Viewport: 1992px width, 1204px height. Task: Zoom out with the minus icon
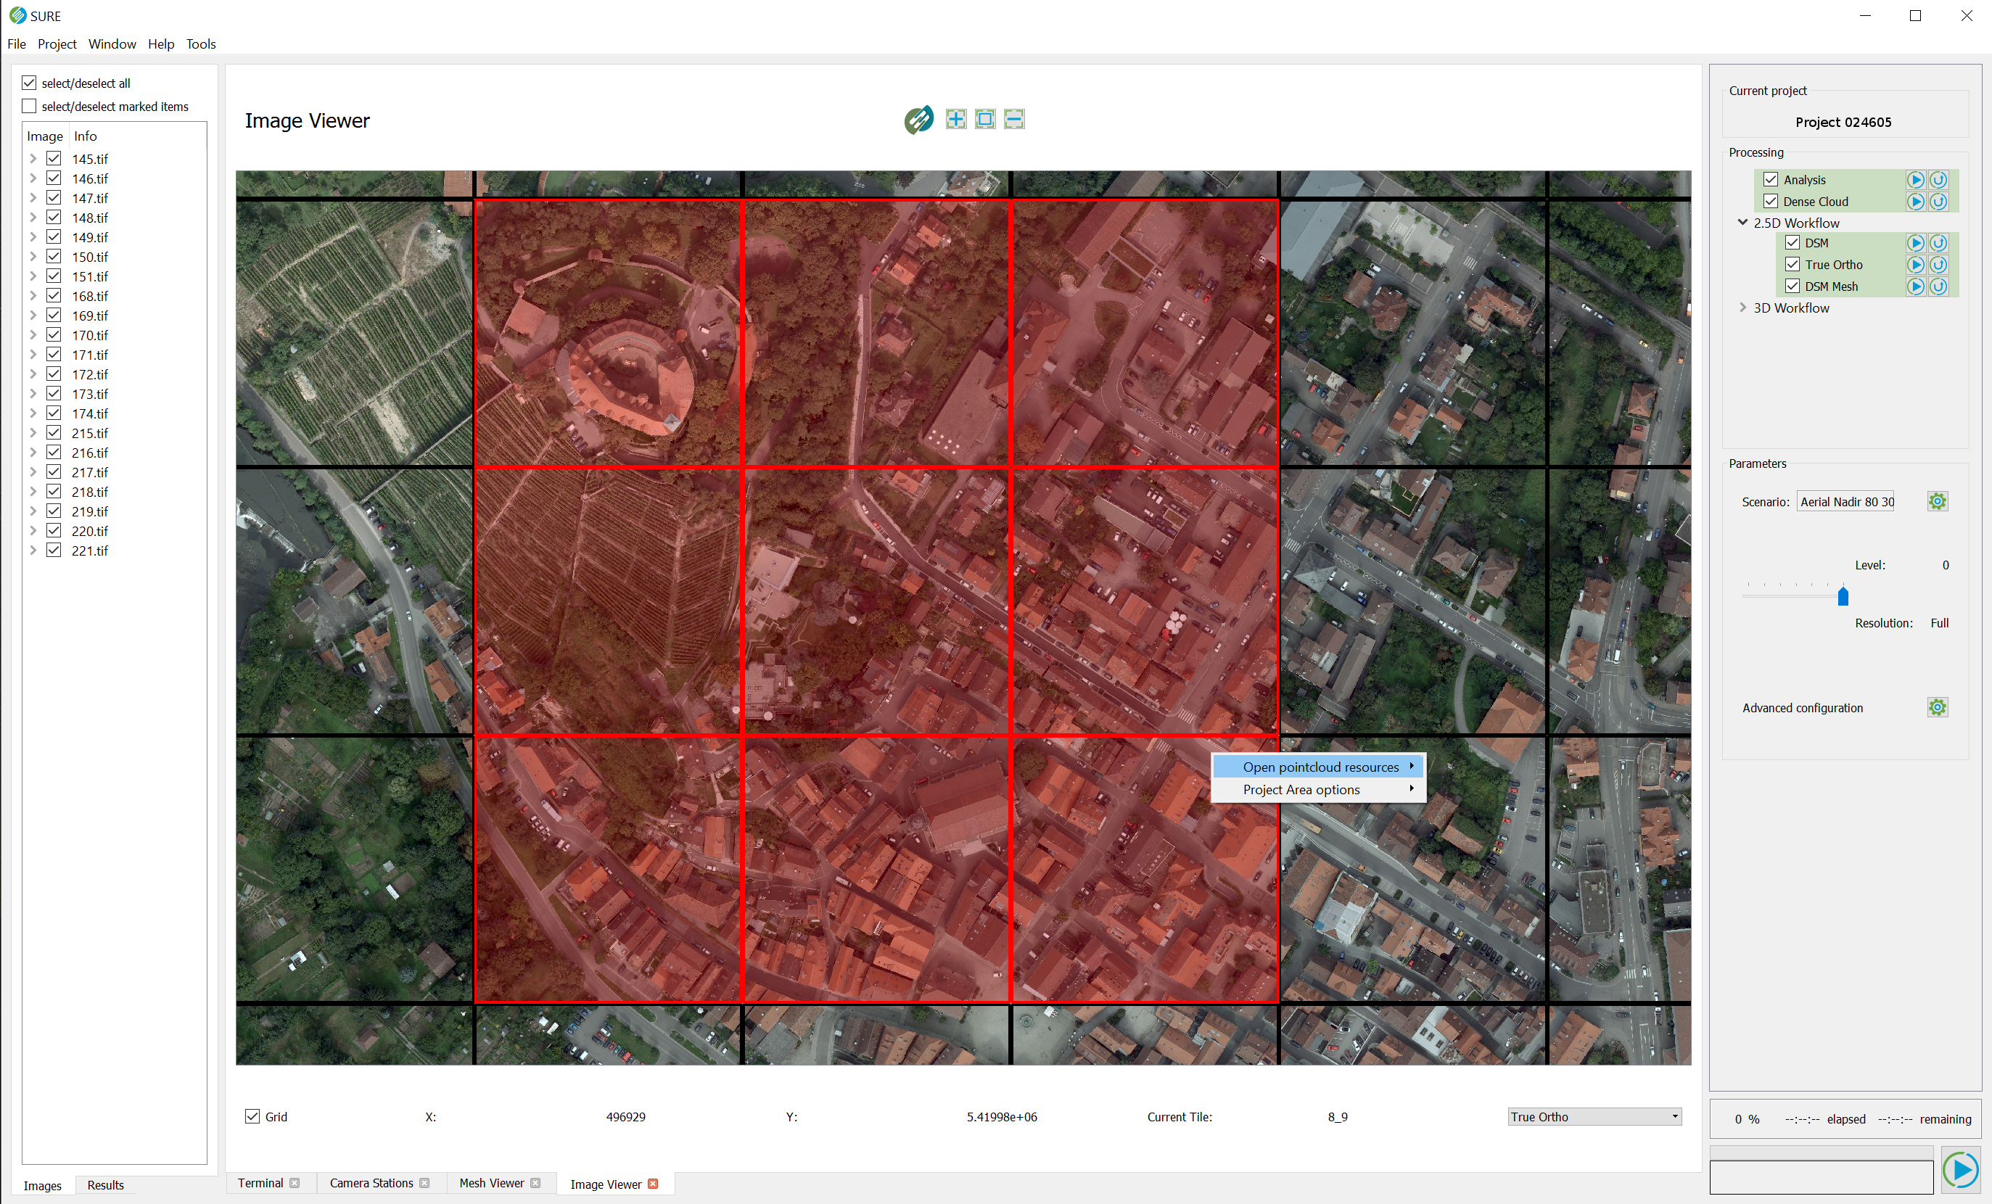coord(1014,120)
